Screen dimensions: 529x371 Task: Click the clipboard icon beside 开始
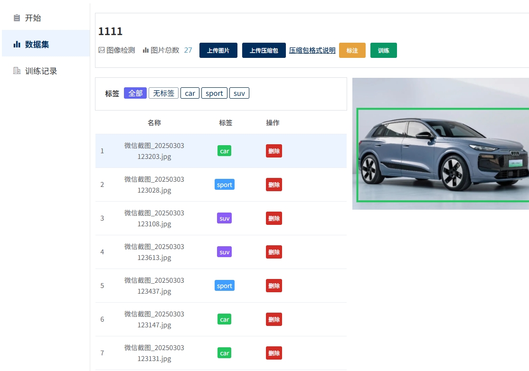[17, 18]
